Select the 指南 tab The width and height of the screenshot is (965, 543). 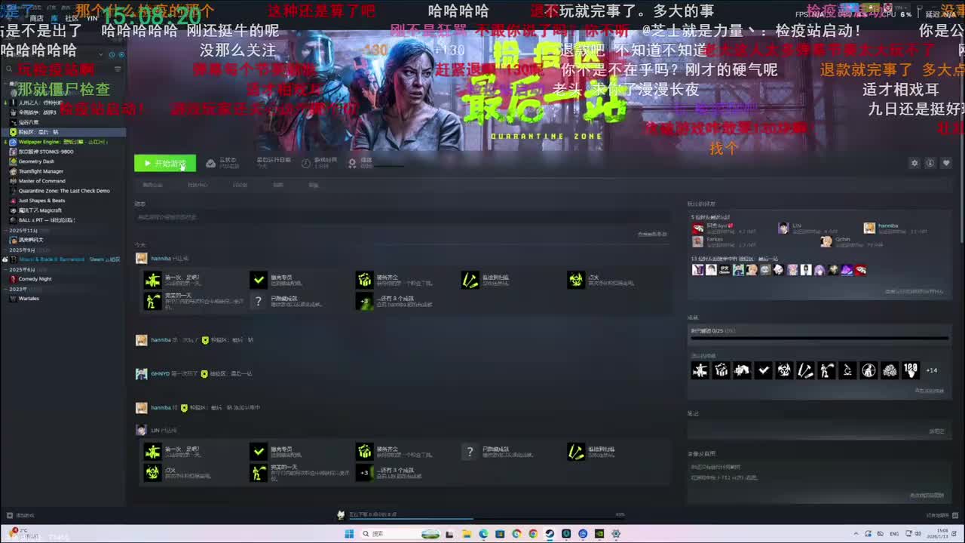tap(278, 185)
